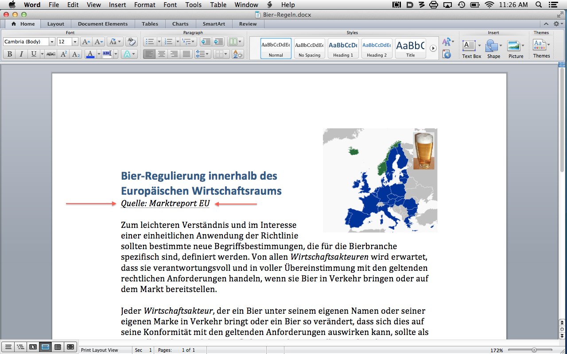Click the Sort A-Z icon
Screen dimensions: 567x354
click(237, 54)
